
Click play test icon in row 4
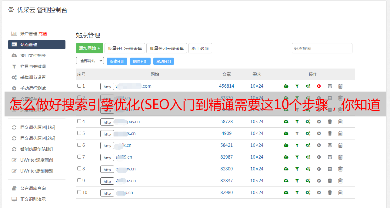click(319, 122)
